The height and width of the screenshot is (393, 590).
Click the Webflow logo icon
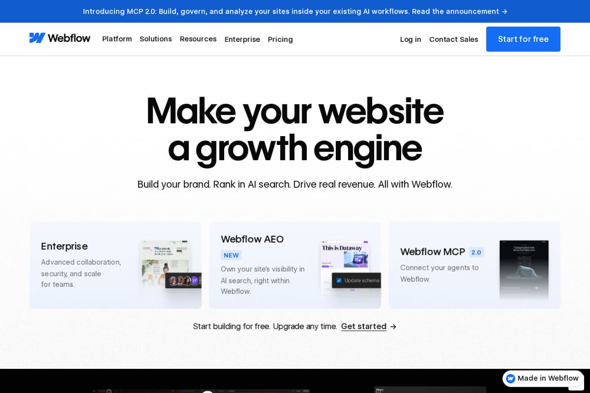coord(37,38)
